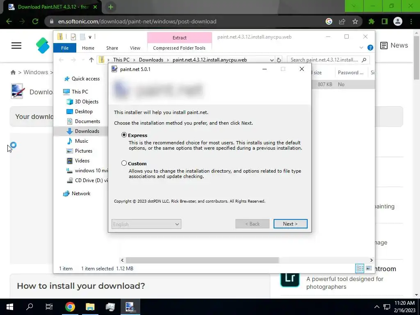Click the share page icon in Chrome
This screenshot has width=420, height=315.
click(x=342, y=21)
